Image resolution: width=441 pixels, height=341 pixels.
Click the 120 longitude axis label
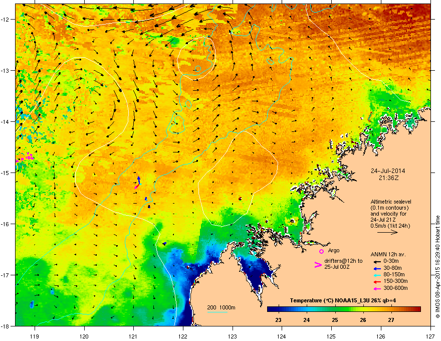click(84, 336)
